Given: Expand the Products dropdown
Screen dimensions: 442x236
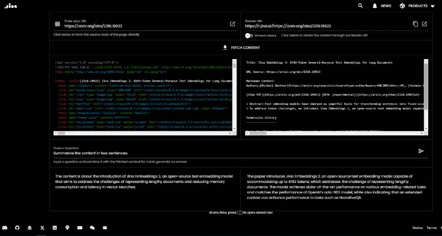Looking at the screenshot, I should (x=433, y=6).
